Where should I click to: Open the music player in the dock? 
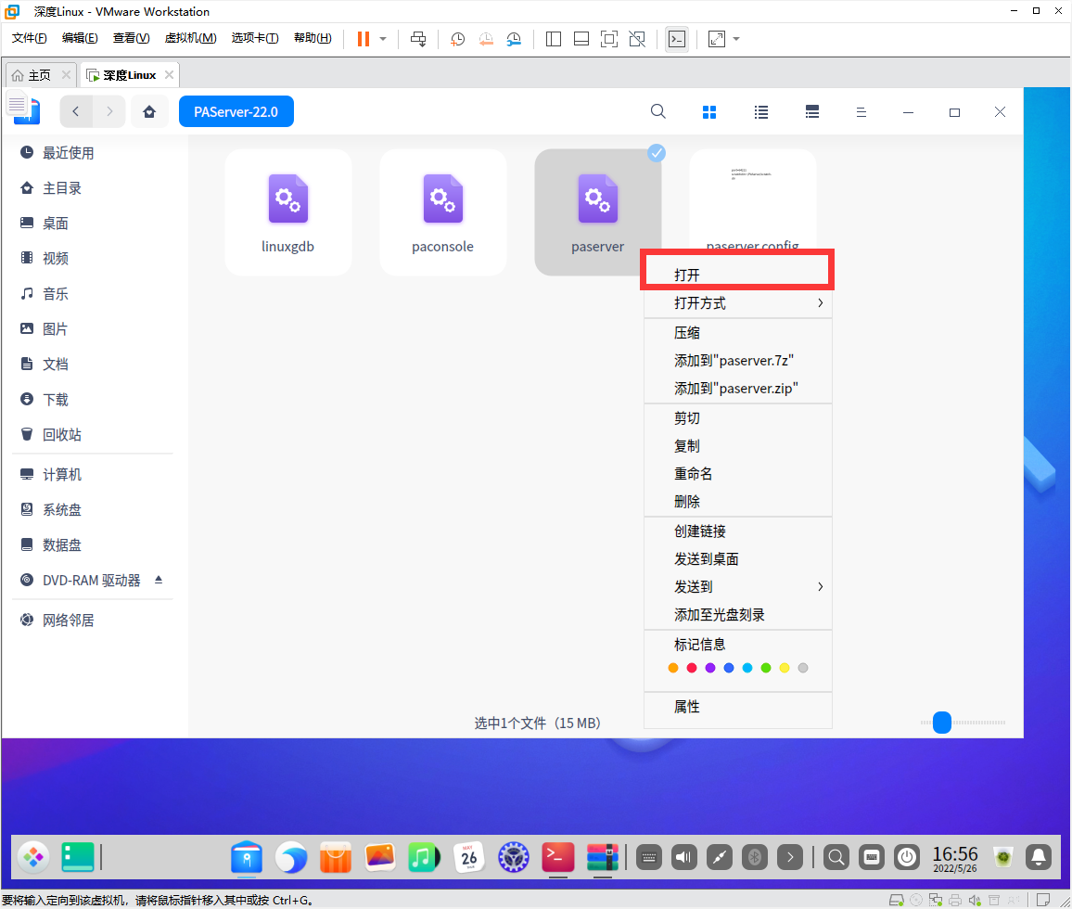[x=424, y=857]
